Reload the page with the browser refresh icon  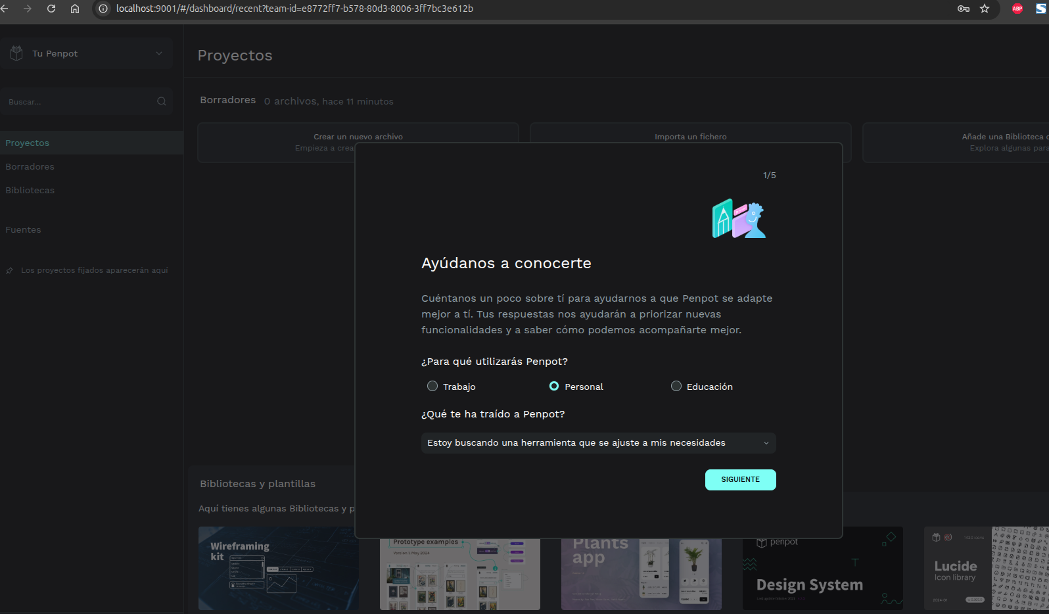tap(51, 9)
